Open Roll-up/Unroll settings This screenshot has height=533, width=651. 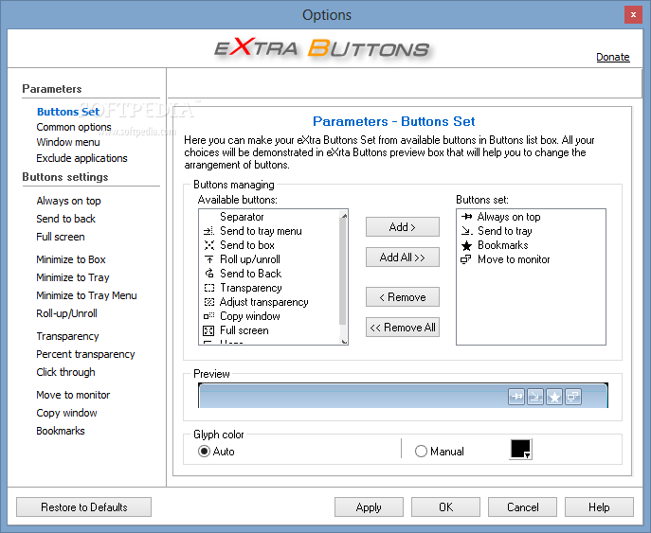tap(66, 313)
